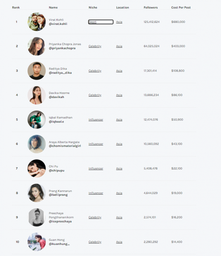The width and height of the screenshot is (221, 256).
Task: Open the Sport niche link for Virat Kohli
Action: [x=93, y=22]
